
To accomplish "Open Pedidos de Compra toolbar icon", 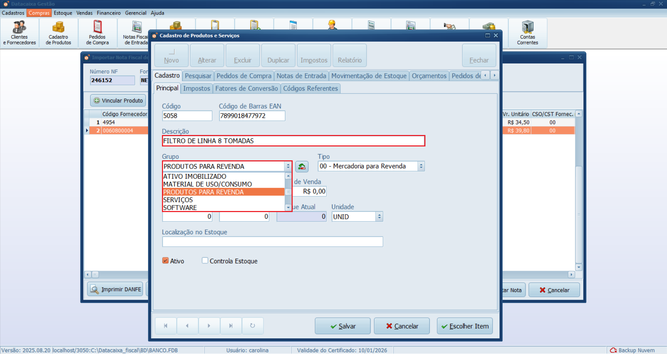I will pos(97,33).
